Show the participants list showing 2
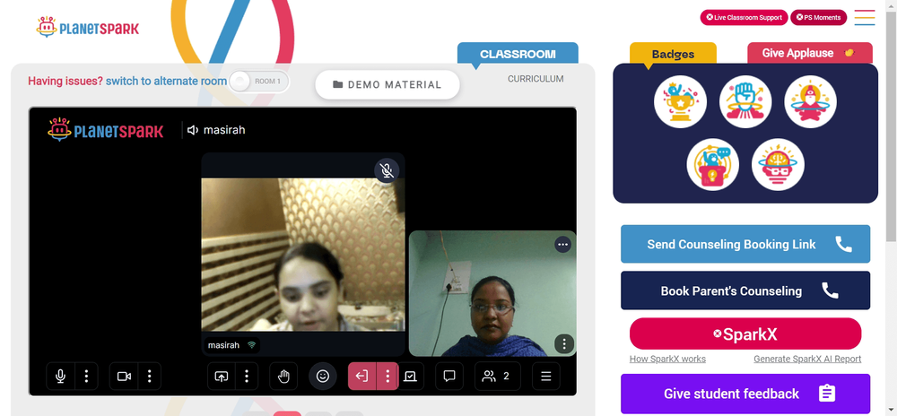897x416 pixels. pos(497,376)
